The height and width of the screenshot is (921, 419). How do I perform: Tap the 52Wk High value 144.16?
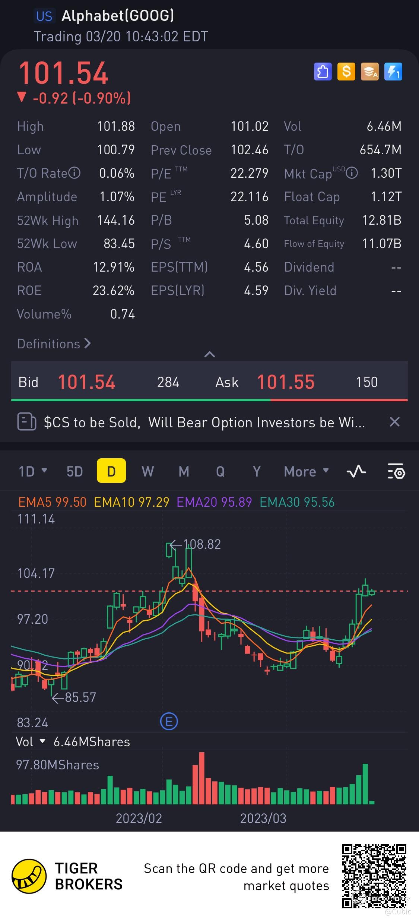pos(116,220)
